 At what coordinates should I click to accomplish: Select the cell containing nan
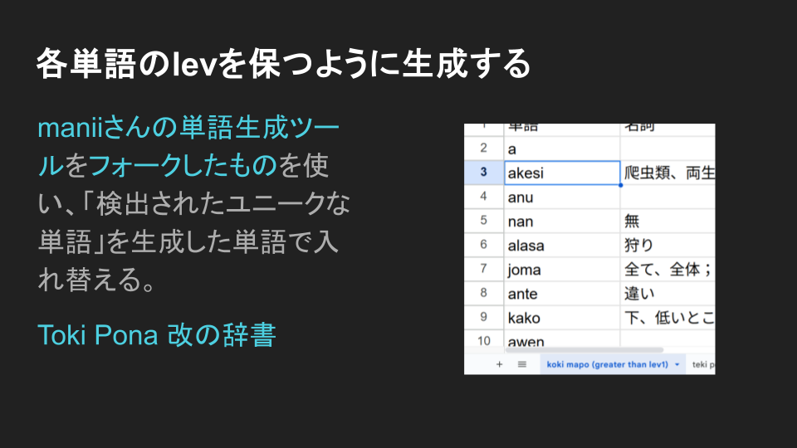tap(561, 221)
